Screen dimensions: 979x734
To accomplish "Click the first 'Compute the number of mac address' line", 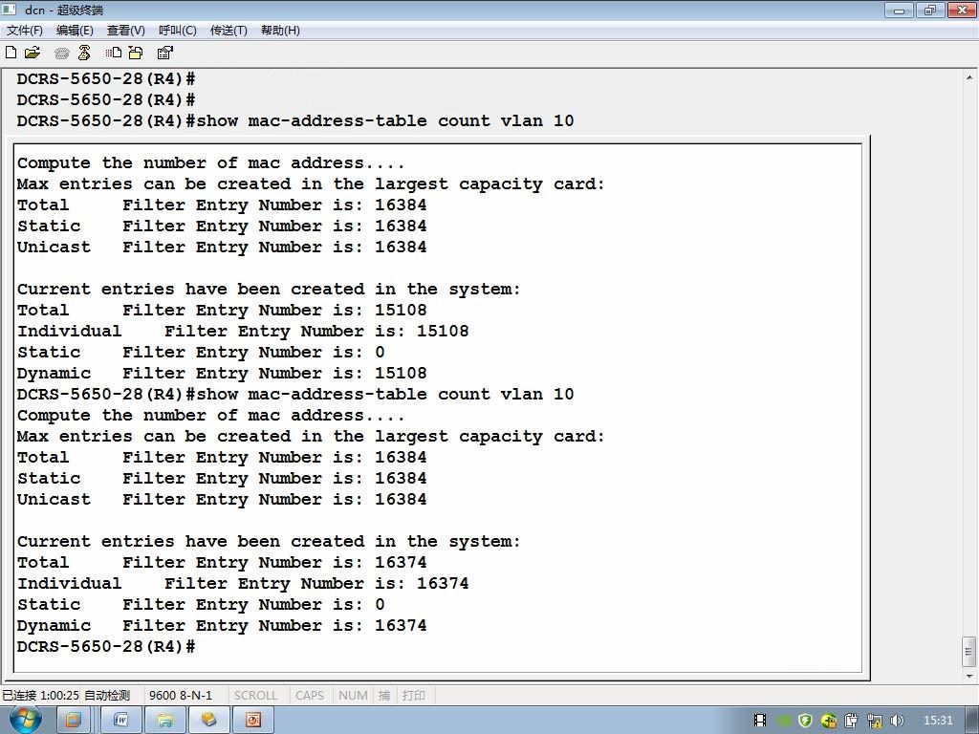I will pyautogui.click(x=211, y=163).
